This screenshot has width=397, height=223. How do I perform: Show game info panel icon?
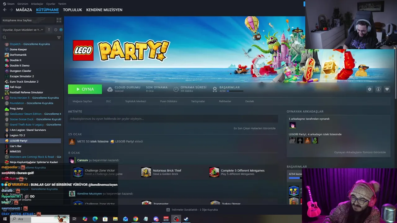tap(378, 89)
